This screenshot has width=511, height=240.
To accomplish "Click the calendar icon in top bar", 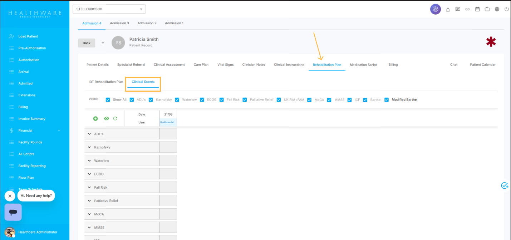I will click(477, 9).
